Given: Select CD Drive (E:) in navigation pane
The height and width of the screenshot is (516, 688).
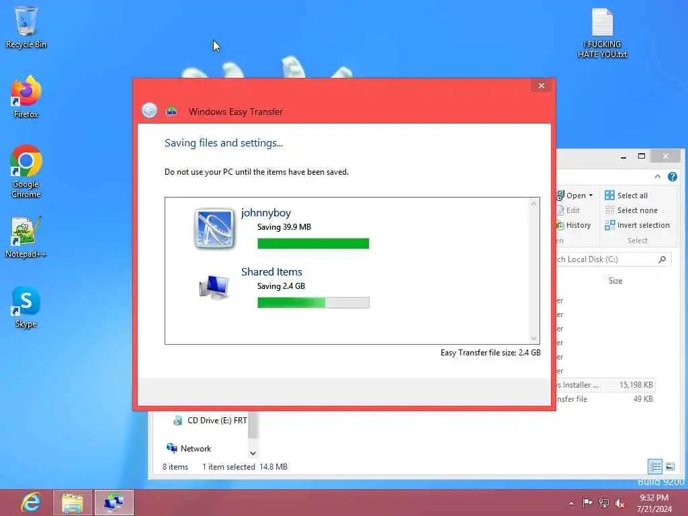Looking at the screenshot, I should click(210, 421).
